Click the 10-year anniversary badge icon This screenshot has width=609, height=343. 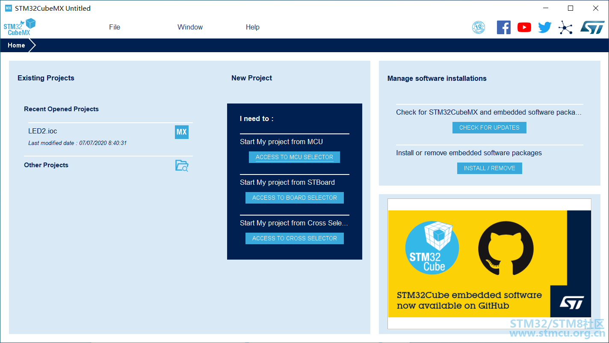coord(479,27)
